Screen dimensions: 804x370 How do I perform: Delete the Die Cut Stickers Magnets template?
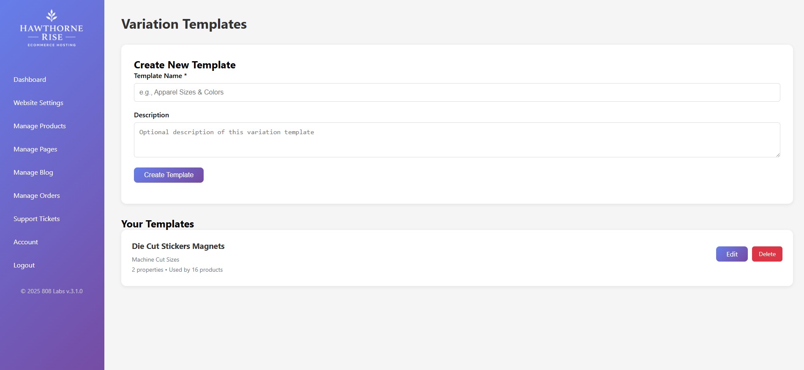tap(767, 254)
